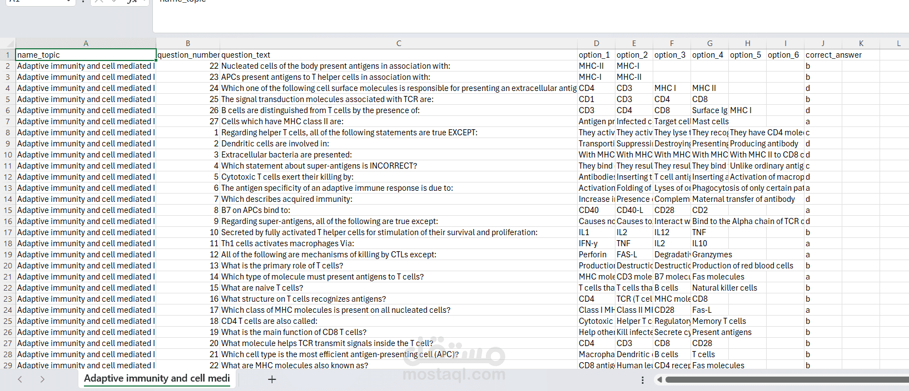Select column B header
This screenshot has height=391, width=909.
[x=188, y=43]
